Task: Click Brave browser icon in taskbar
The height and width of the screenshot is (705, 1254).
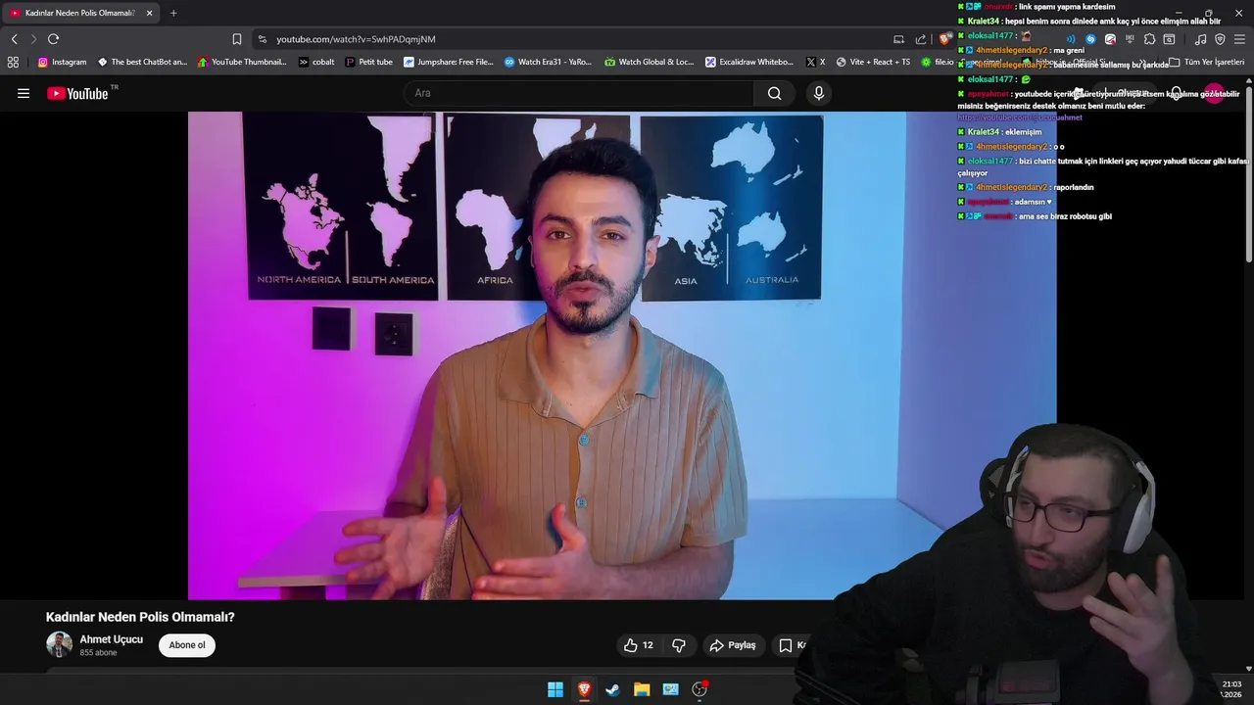Action: [584, 689]
